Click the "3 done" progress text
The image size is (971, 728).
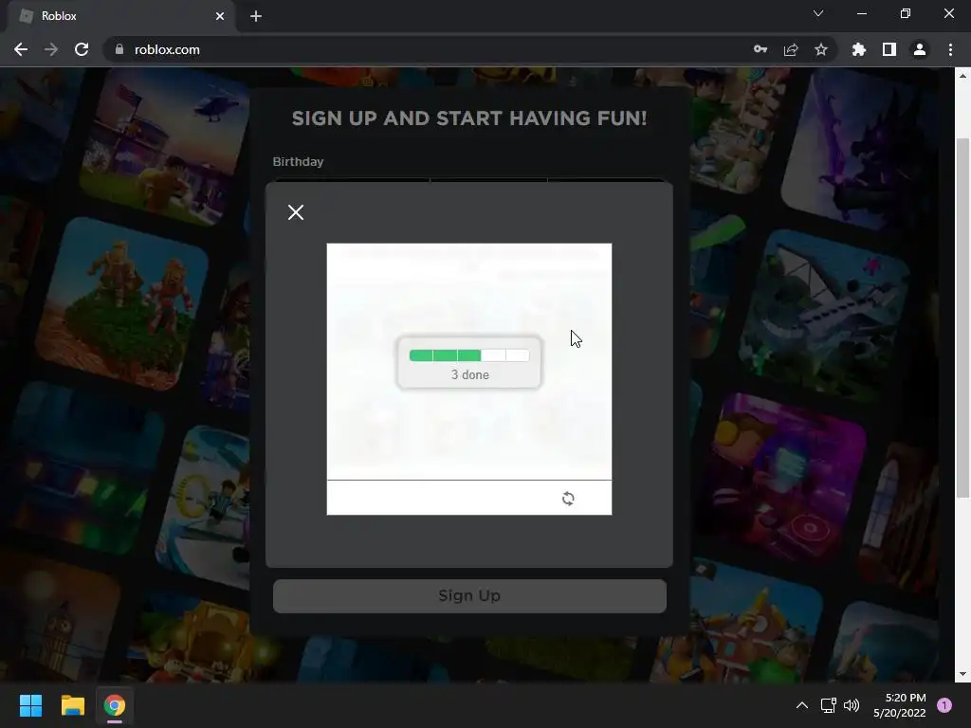click(x=470, y=374)
